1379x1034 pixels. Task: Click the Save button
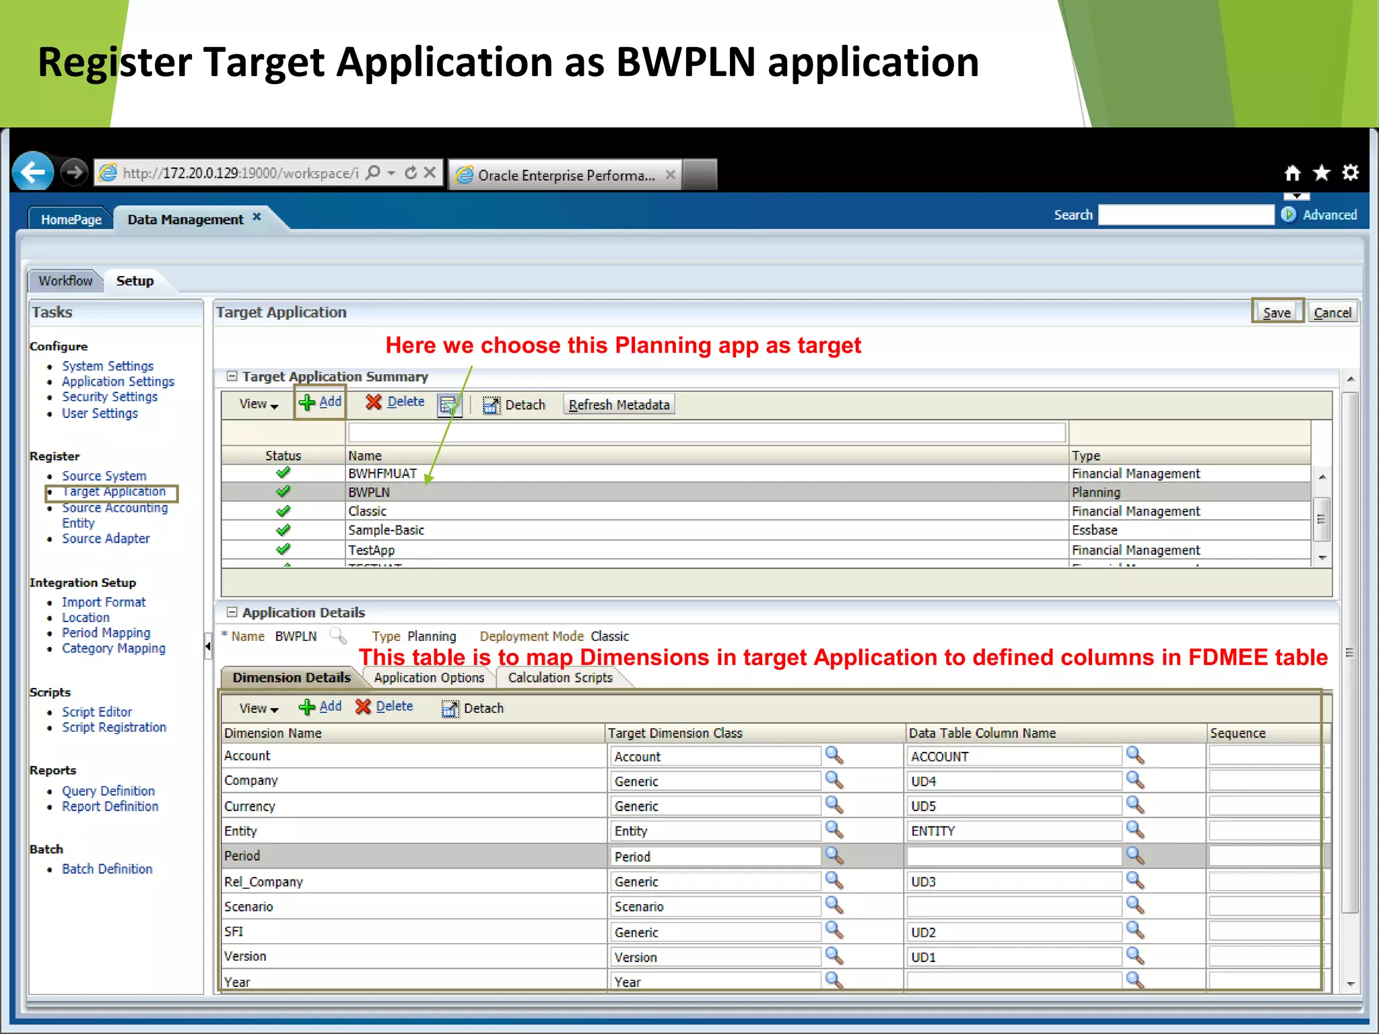pyautogui.click(x=1277, y=312)
